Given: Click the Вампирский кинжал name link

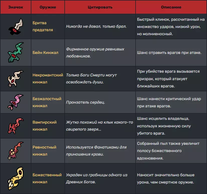Looking at the screenshot, I should click(x=45, y=126).
